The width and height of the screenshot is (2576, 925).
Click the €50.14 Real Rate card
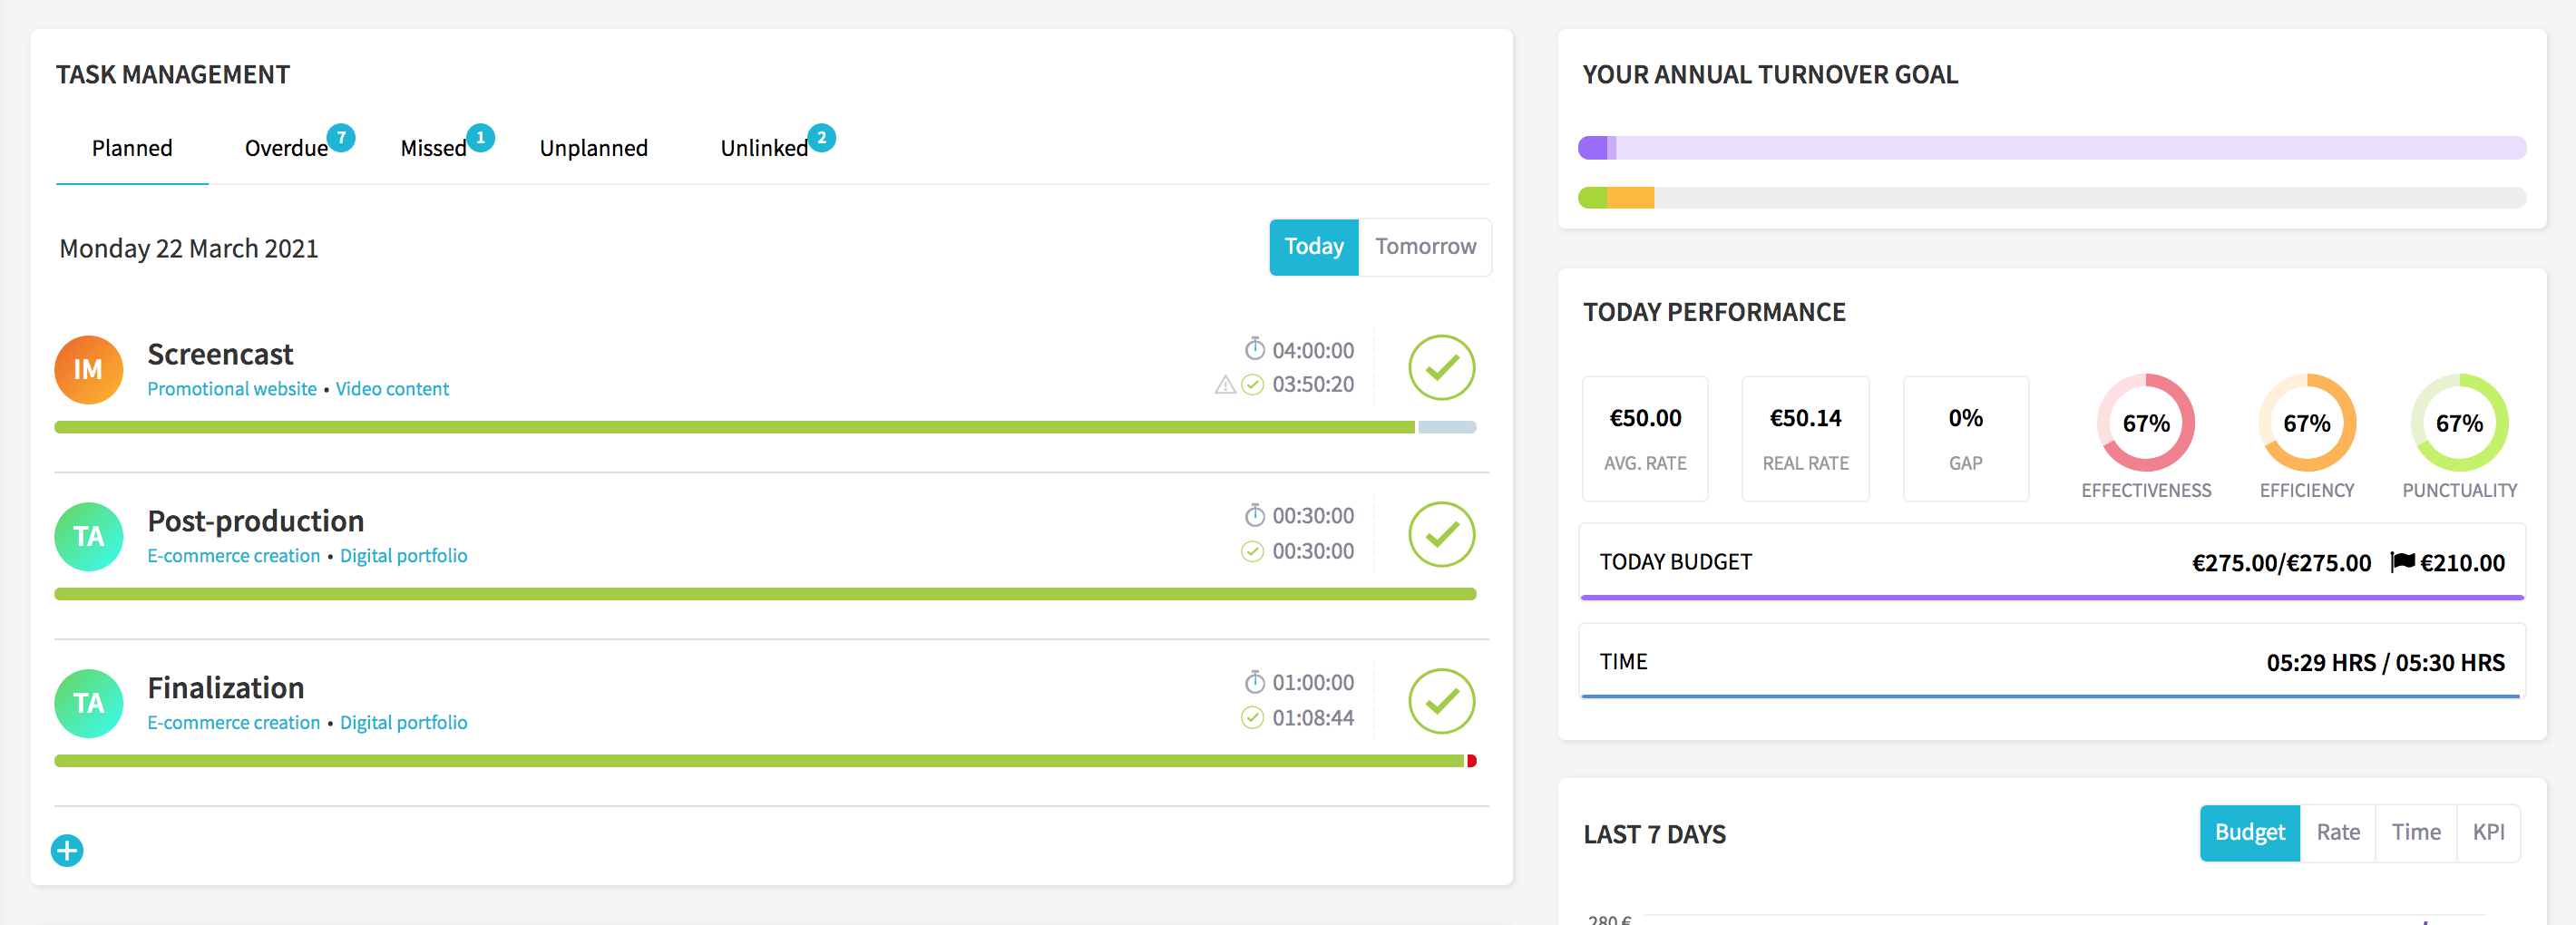(x=1805, y=439)
